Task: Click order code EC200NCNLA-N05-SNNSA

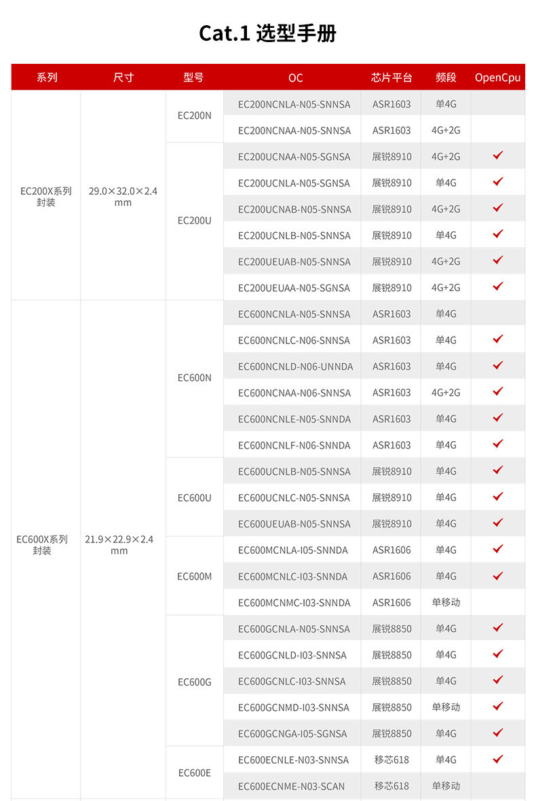Action: (x=294, y=105)
